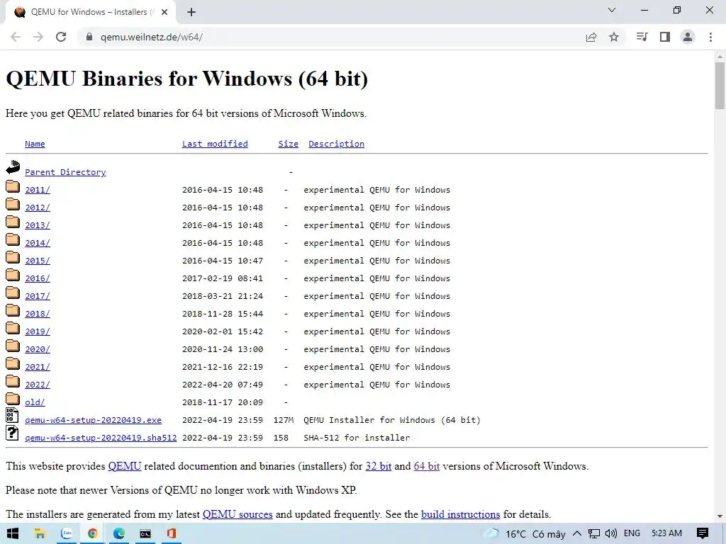Viewport: 726px width, 544px height.
Task: Click the browser forward arrow
Action: coord(38,37)
